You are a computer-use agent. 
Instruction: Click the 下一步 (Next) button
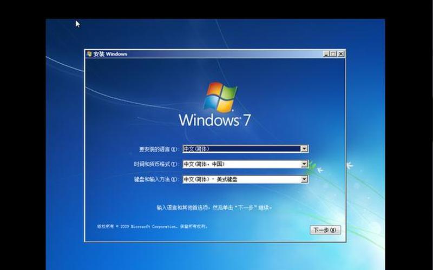coord(325,230)
